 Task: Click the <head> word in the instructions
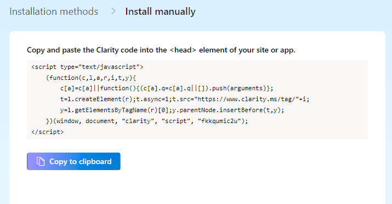coord(183,50)
